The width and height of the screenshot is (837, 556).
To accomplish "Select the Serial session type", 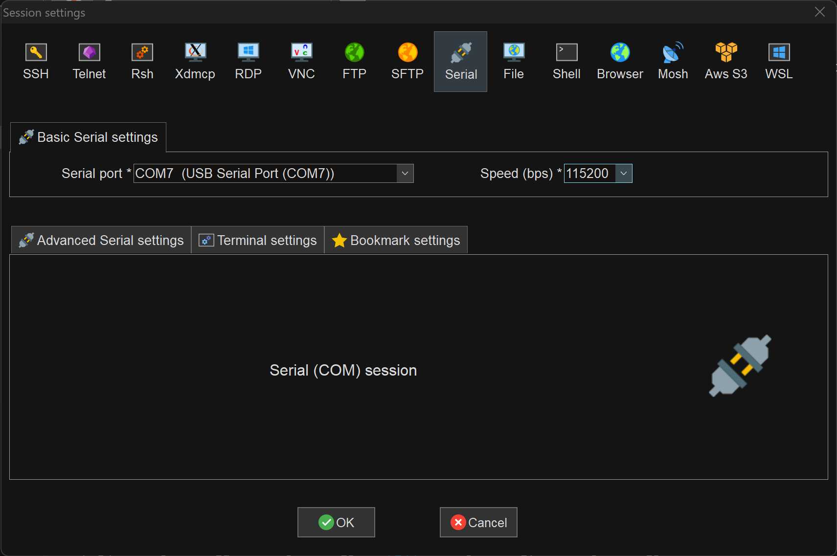I will (x=460, y=62).
